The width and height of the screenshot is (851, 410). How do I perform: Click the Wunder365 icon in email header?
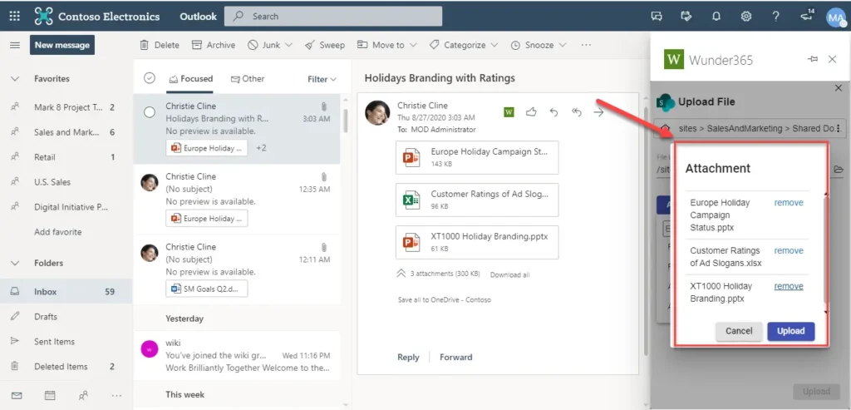(509, 112)
